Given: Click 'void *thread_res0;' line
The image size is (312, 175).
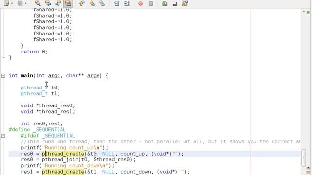Looking at the screenshot, I should pos(48,105).
